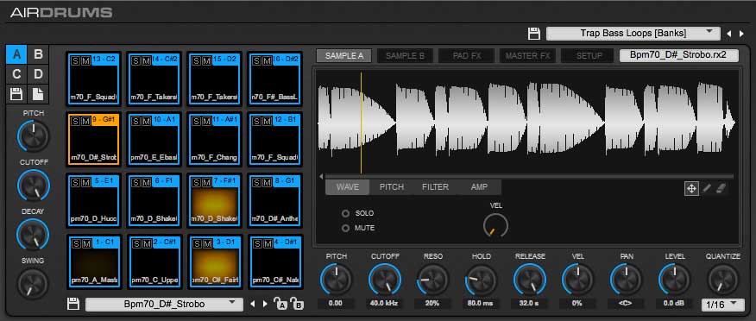Click the global PITCH knob on left
Viewport: 756px width, 321px height.
[34, 136]
